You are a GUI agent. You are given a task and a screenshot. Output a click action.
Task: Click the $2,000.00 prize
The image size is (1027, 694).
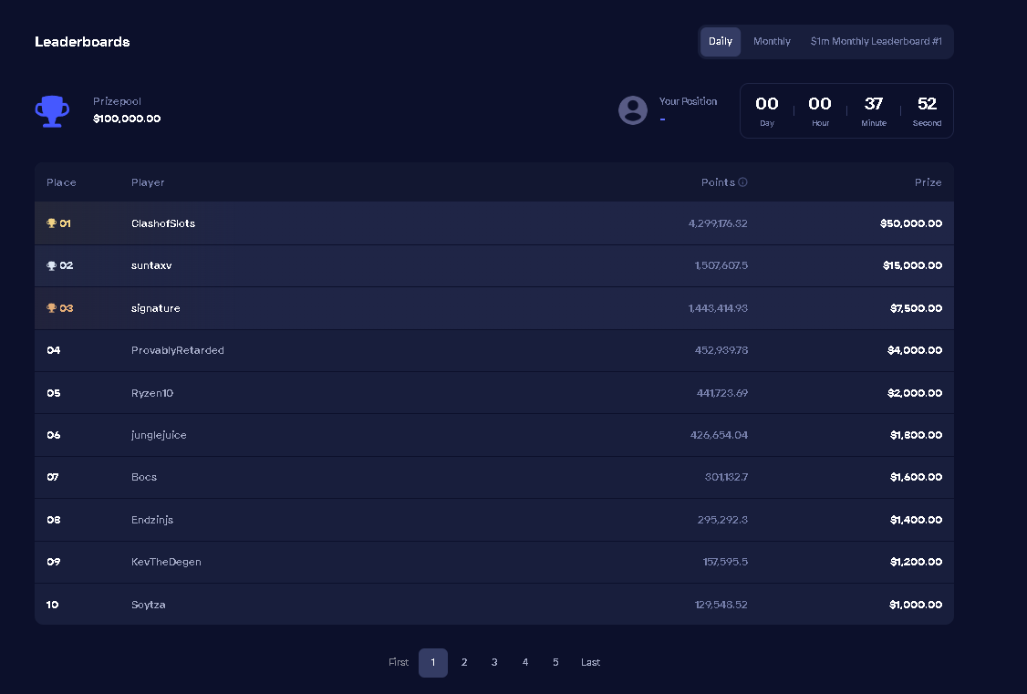click(914, 393)
